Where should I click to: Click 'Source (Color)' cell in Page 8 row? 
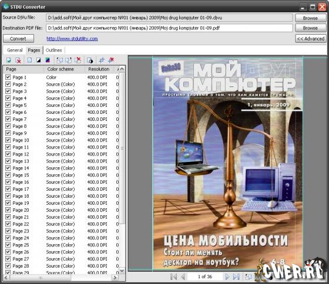[61, 126]
